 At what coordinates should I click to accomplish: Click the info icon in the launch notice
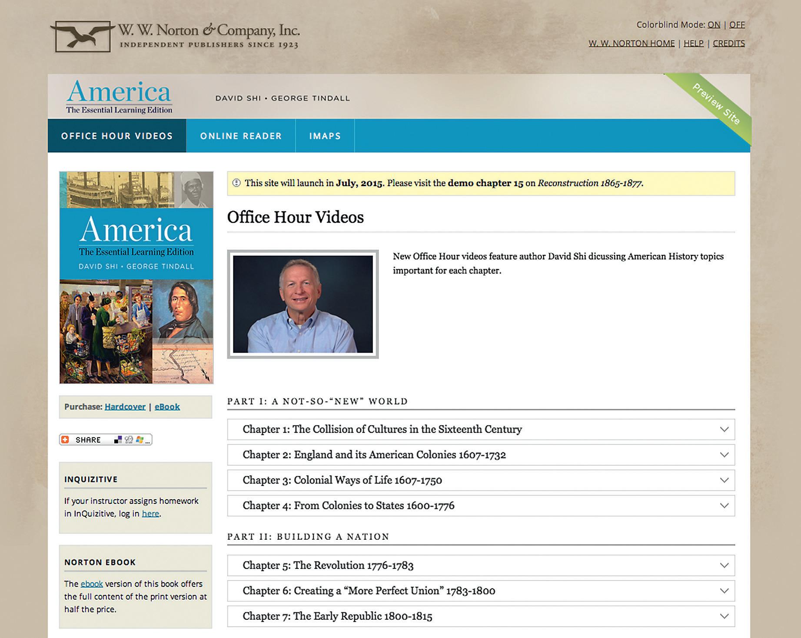[x=236, y=183]
